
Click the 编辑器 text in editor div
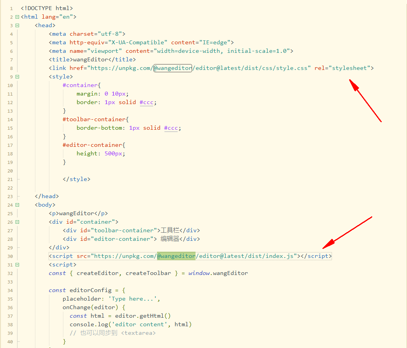[x=170, y=239]
